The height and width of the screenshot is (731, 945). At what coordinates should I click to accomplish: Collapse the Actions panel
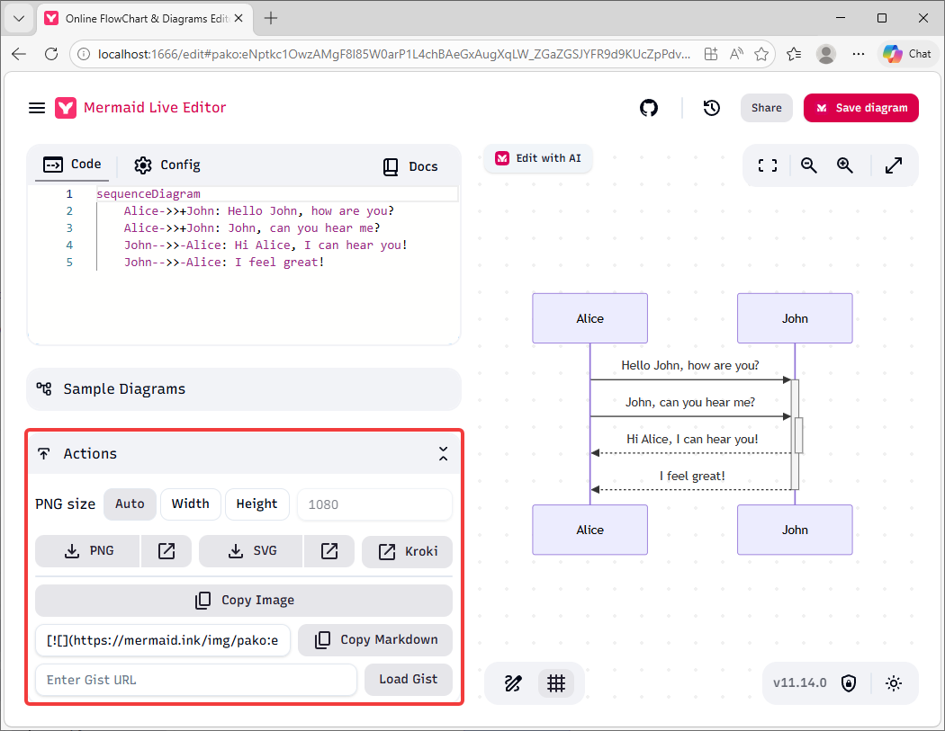click(443, 453)
